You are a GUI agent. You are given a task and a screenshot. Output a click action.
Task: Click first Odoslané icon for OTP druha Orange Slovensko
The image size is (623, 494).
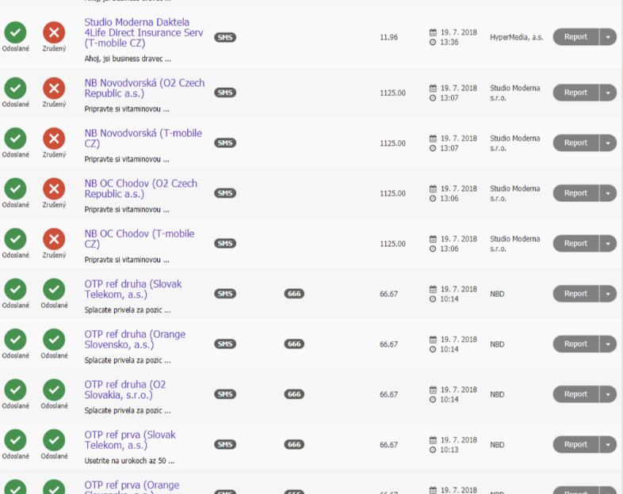pos(16,340)
